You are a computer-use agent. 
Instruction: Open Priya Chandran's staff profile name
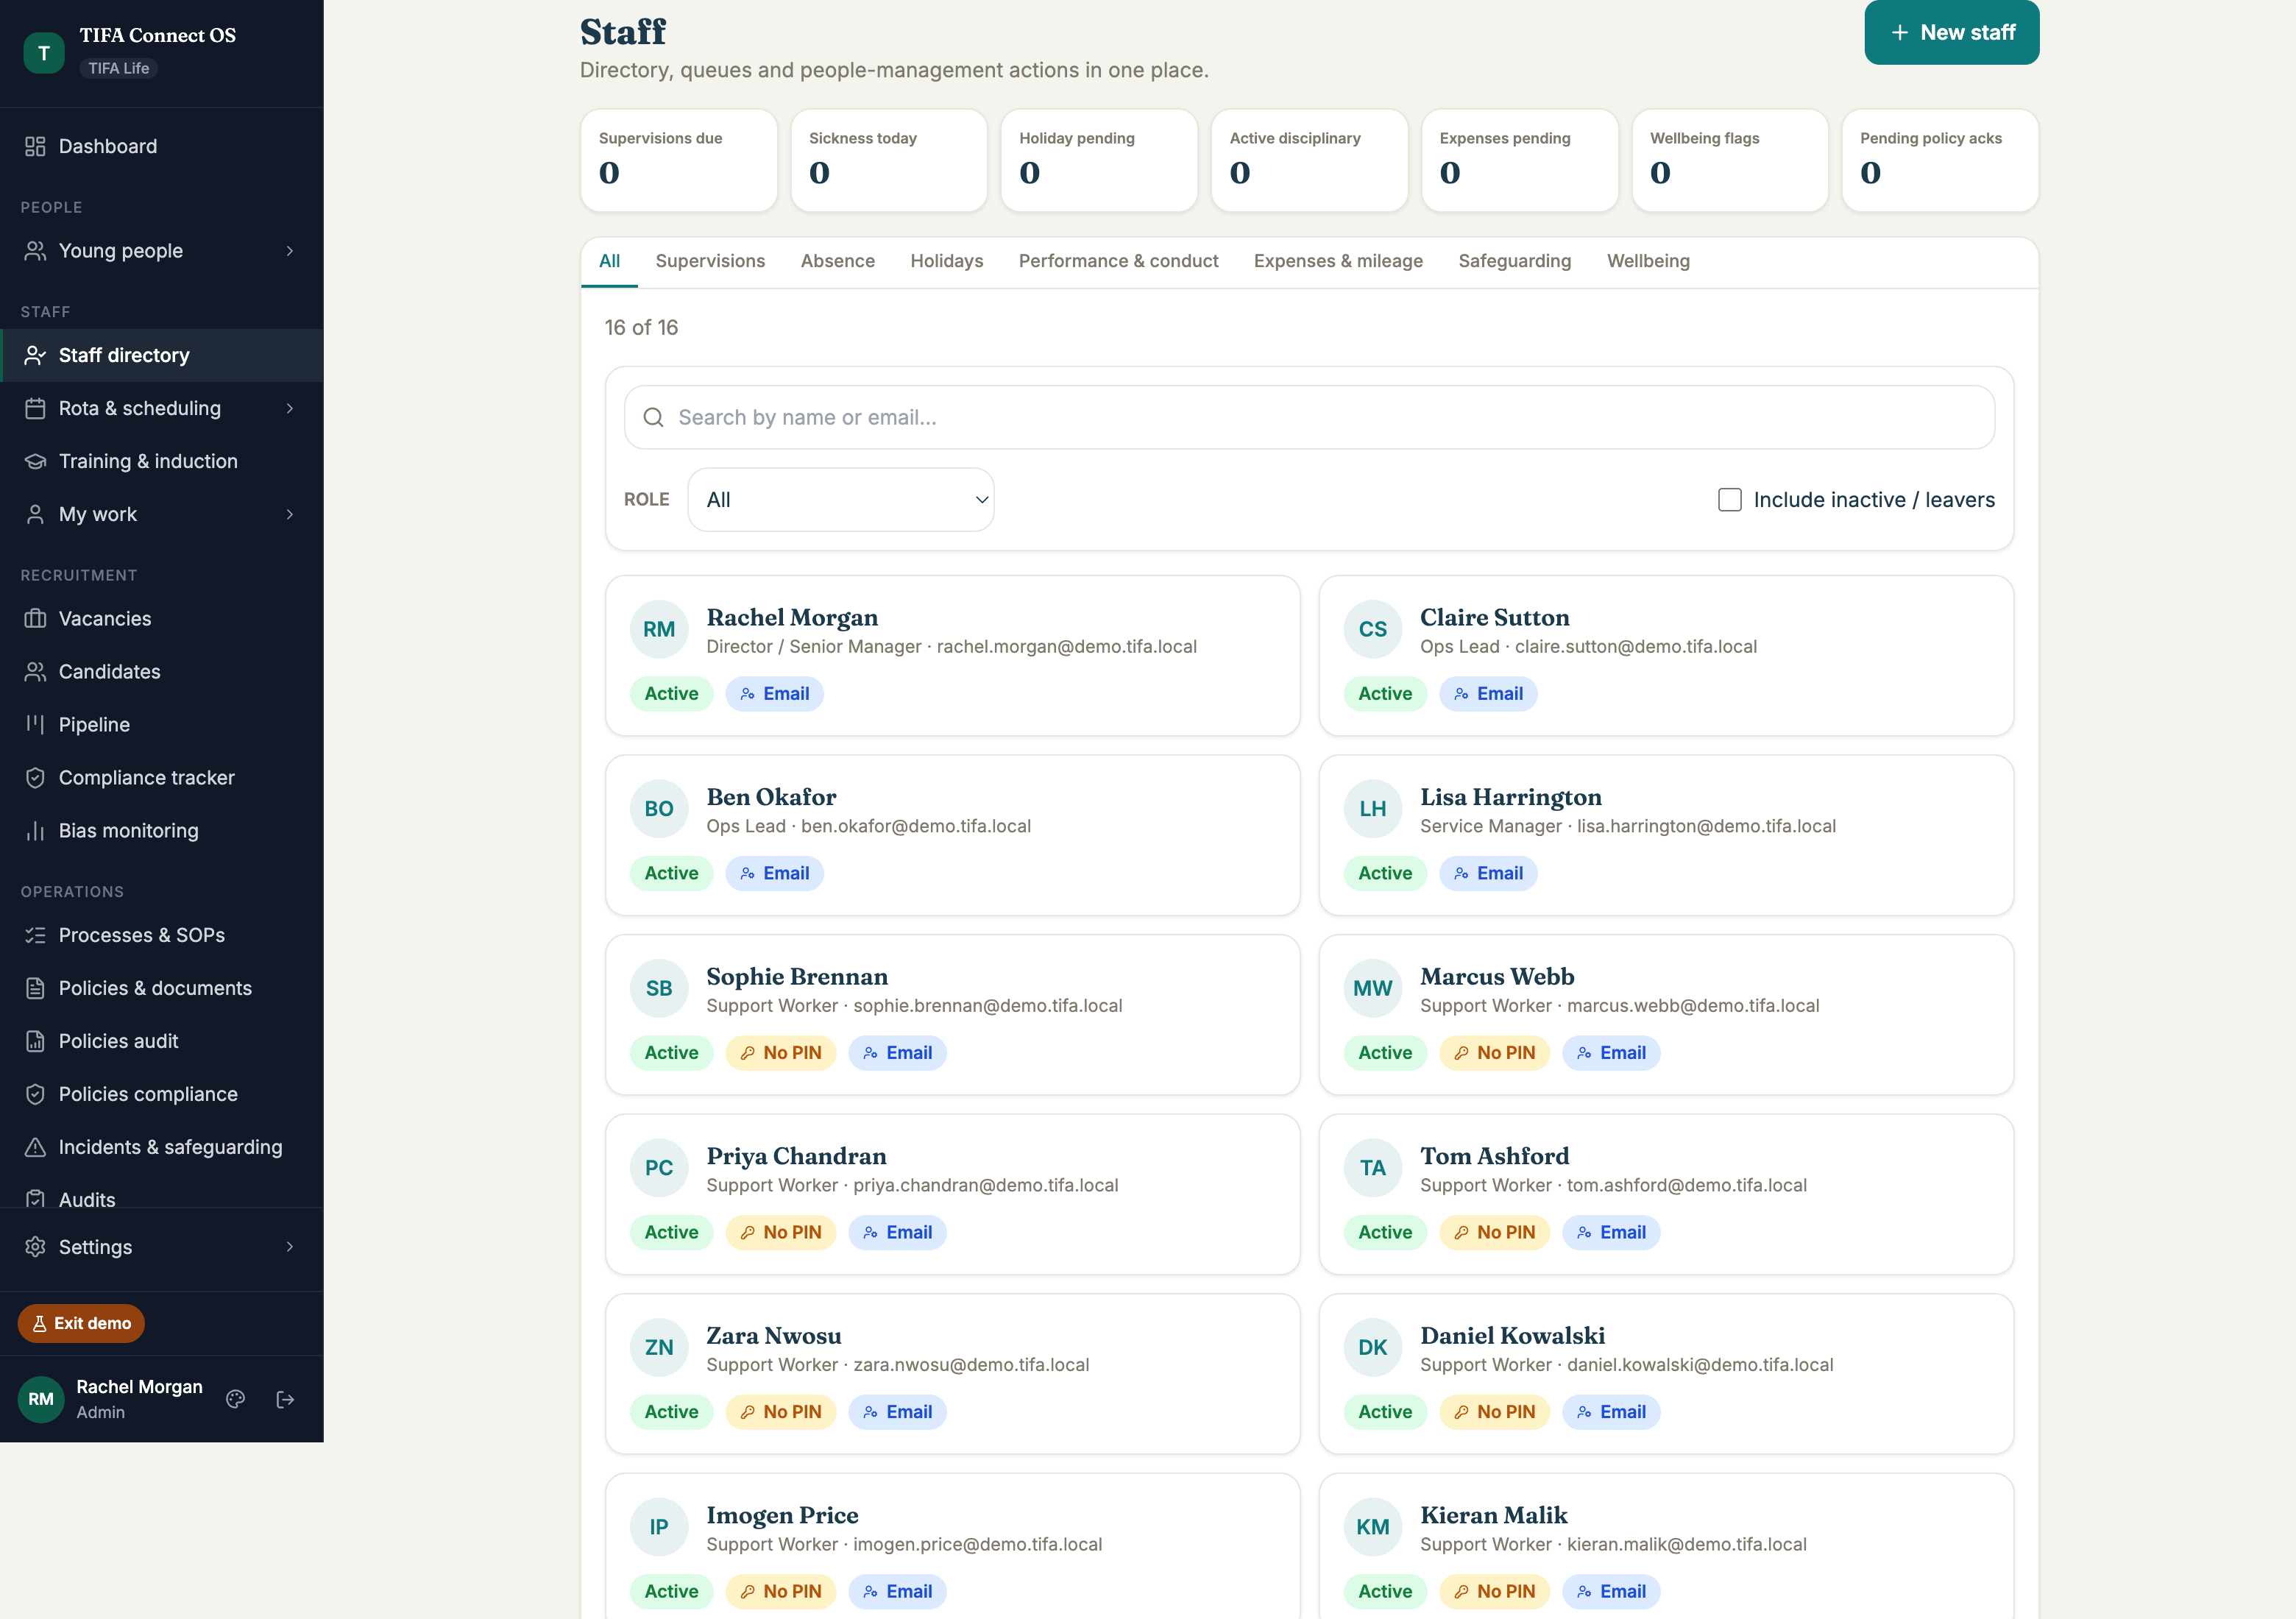click(796, 1156)
